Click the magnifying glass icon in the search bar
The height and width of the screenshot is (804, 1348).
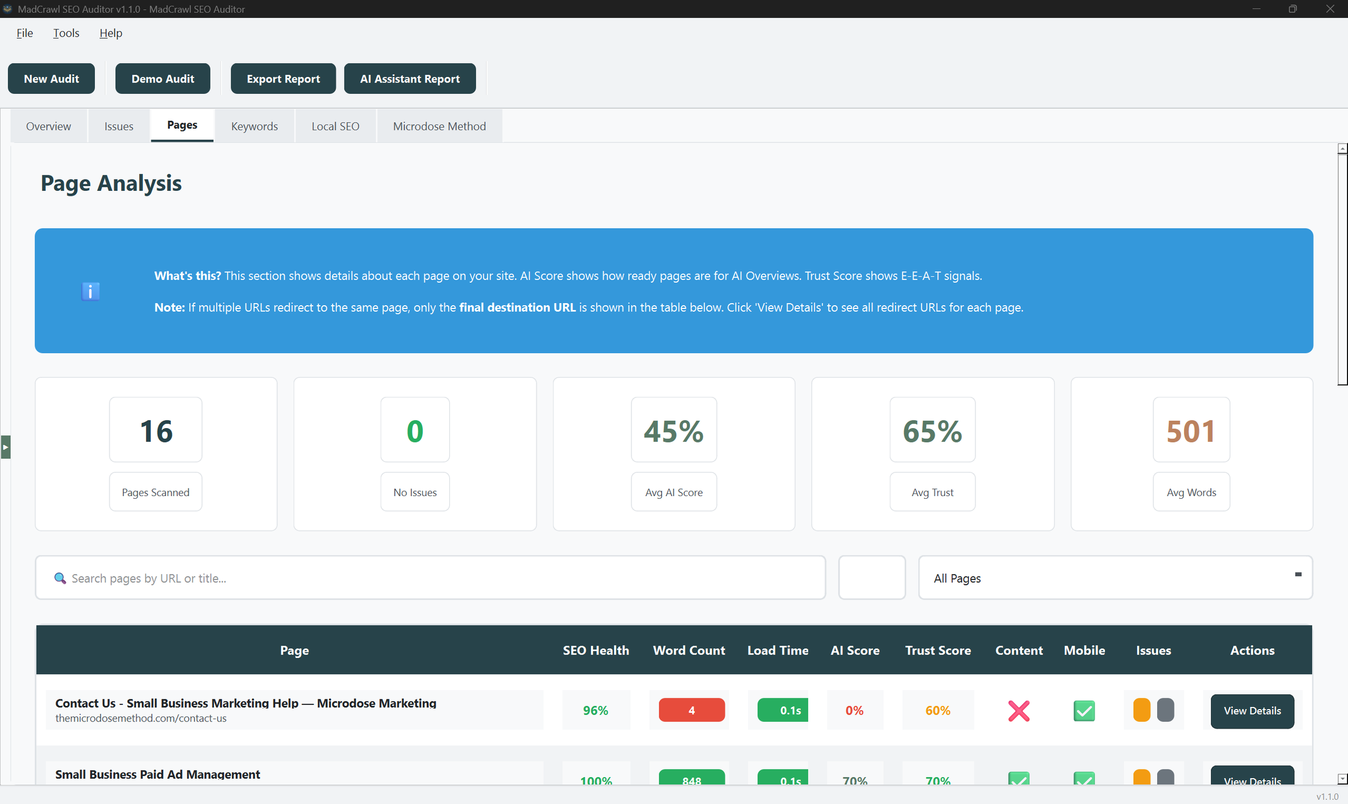click(x=59, y=578)
